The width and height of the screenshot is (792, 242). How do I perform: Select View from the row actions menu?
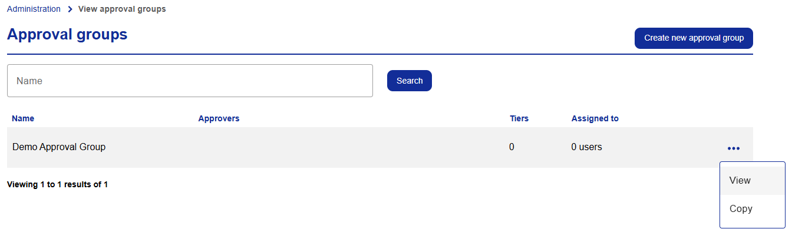(753, 181)
